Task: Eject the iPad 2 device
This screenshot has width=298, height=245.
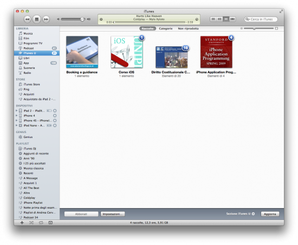Action: 55,111
